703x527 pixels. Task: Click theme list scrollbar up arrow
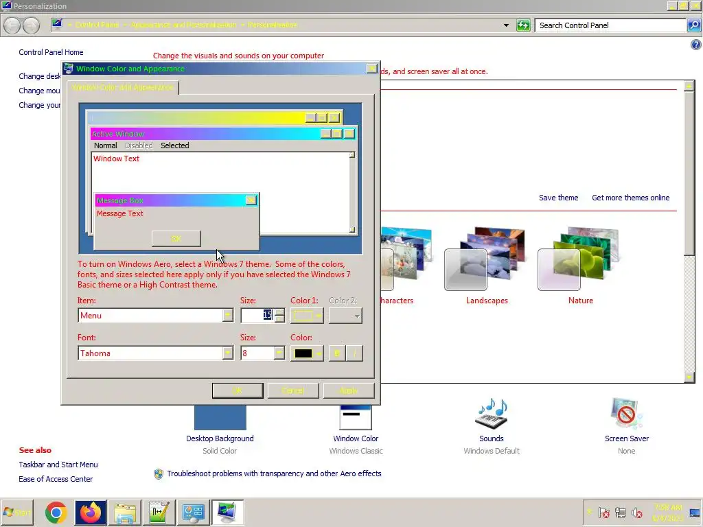coord(689,86)
